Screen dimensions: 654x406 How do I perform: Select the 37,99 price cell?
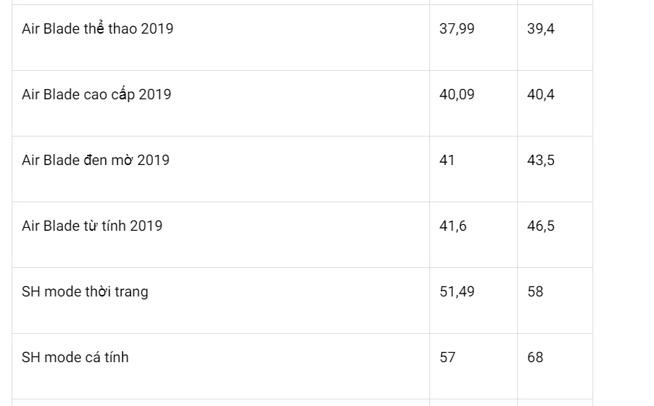coord(456,29)
